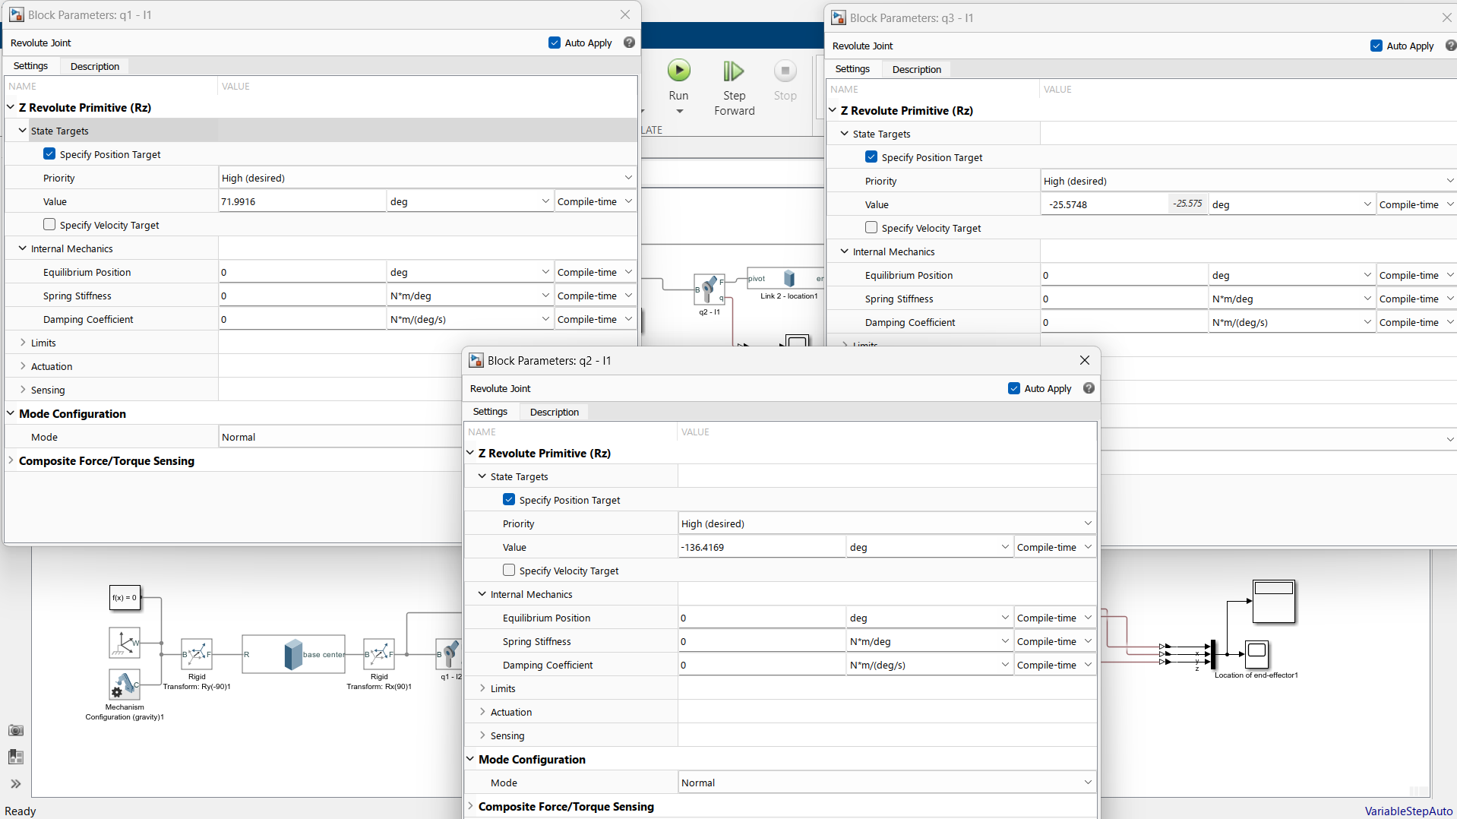Click the screenshot camera icon in the sidebar

coord(16,730)
